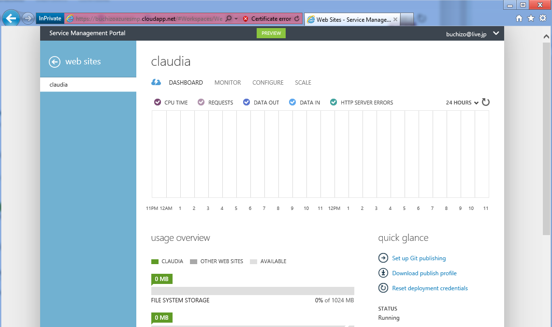Click the Certificate error text
The image size is (552, 327).
(271, 19)
